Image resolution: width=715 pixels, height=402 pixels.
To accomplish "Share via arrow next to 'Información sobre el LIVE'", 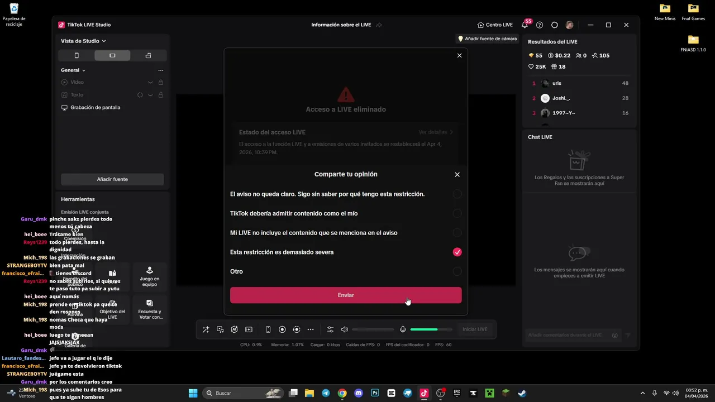I will click(x=379, y=25).
